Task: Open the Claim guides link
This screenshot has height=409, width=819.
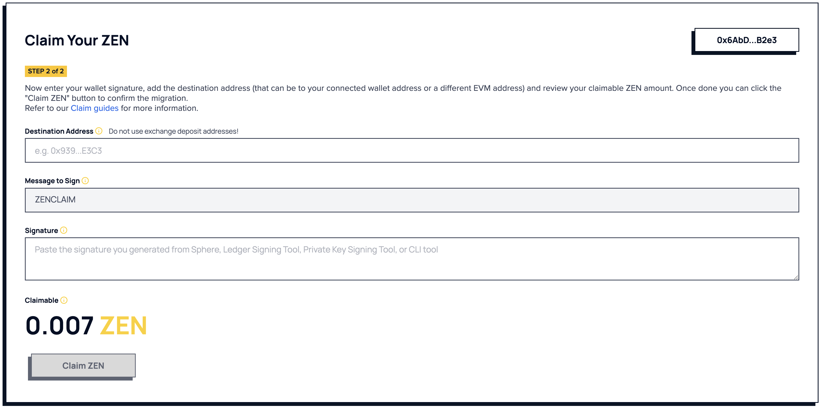Action: [94, 108]
